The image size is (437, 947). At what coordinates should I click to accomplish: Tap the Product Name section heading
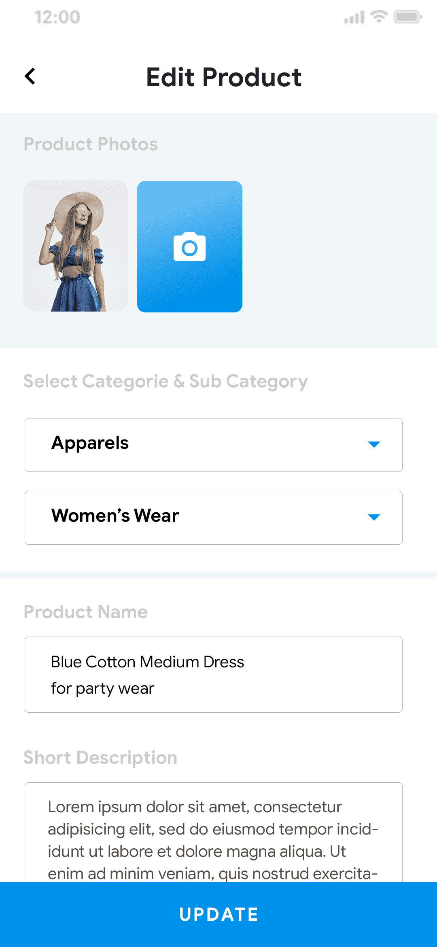tap(86, 612)
